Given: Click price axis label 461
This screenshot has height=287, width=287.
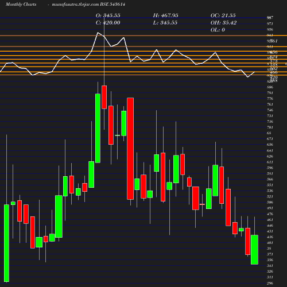Looking at the screenshot, I should (270, 220).
